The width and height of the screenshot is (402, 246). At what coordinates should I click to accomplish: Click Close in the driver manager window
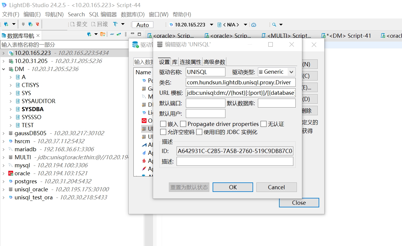(x=299, y=203)
